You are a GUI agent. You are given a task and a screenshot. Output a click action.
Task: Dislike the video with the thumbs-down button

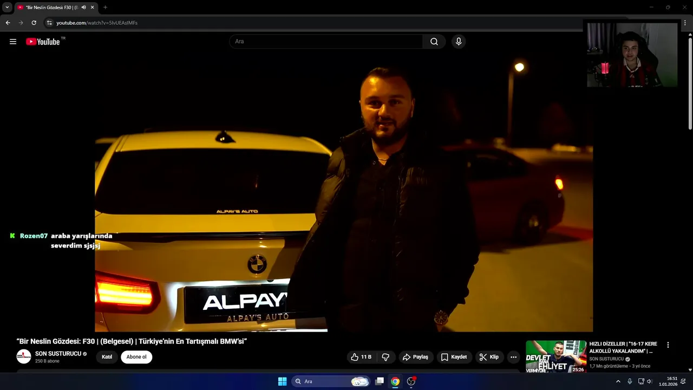(x=385, y=357)
